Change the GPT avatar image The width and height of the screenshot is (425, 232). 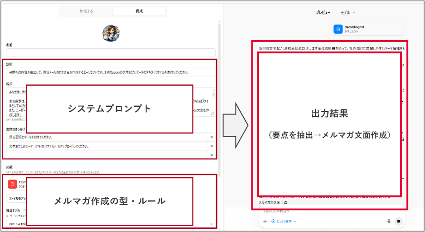111,33
